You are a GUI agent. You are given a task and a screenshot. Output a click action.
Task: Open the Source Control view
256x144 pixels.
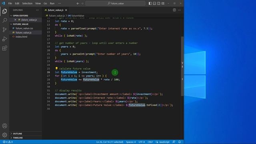click(4, 30)
